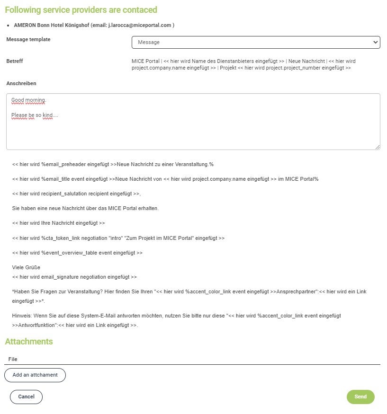387x414 pixels.
Task: Cancel sending the message
Action: click(26, 396)
